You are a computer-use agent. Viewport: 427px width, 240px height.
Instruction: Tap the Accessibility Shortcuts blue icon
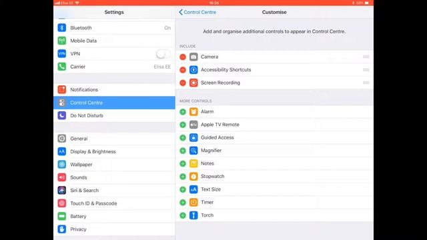[x=193, y=69]
